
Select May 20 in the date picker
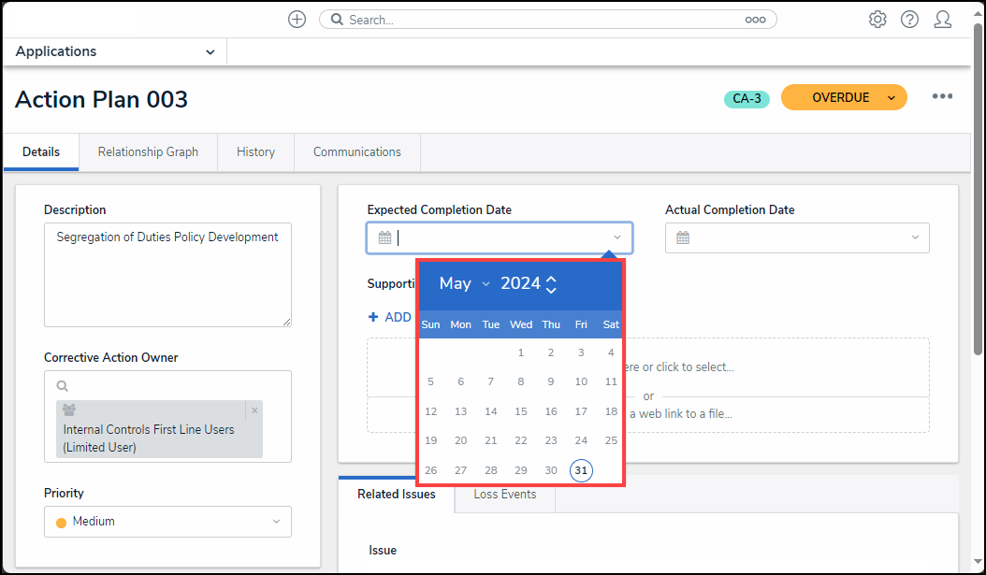[461, 440]
